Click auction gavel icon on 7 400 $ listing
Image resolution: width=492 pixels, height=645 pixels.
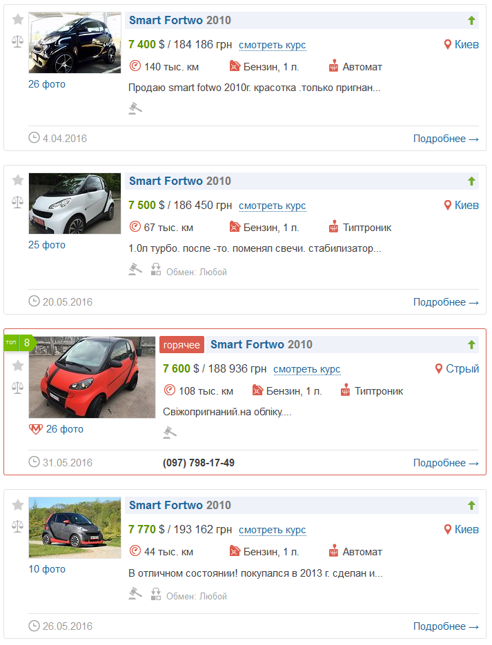(x=135, y=108)
